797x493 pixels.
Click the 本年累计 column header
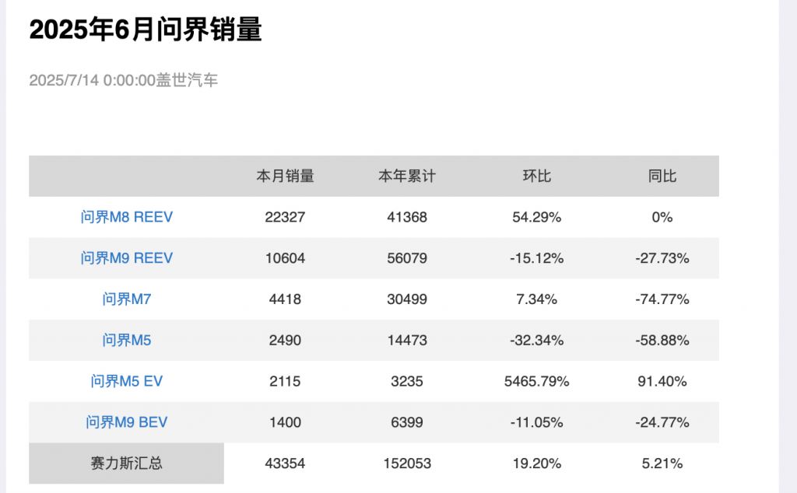(407, 177)
